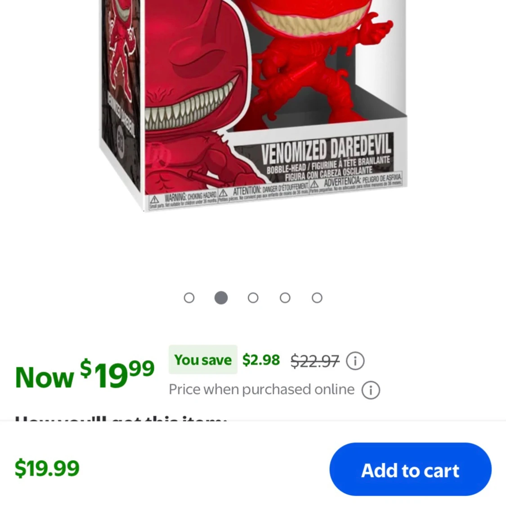Tap the Venomized Daredevil name label on box
Screen dimensions: 506x506
326,150
